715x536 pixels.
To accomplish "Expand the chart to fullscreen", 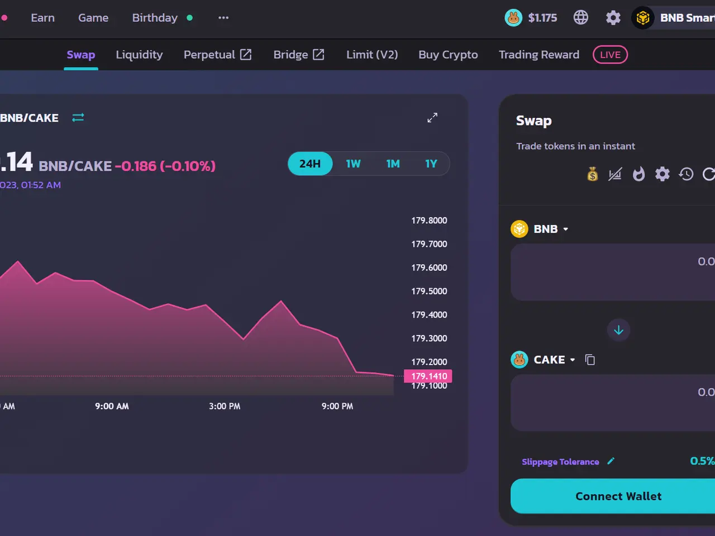I will 432,118.
